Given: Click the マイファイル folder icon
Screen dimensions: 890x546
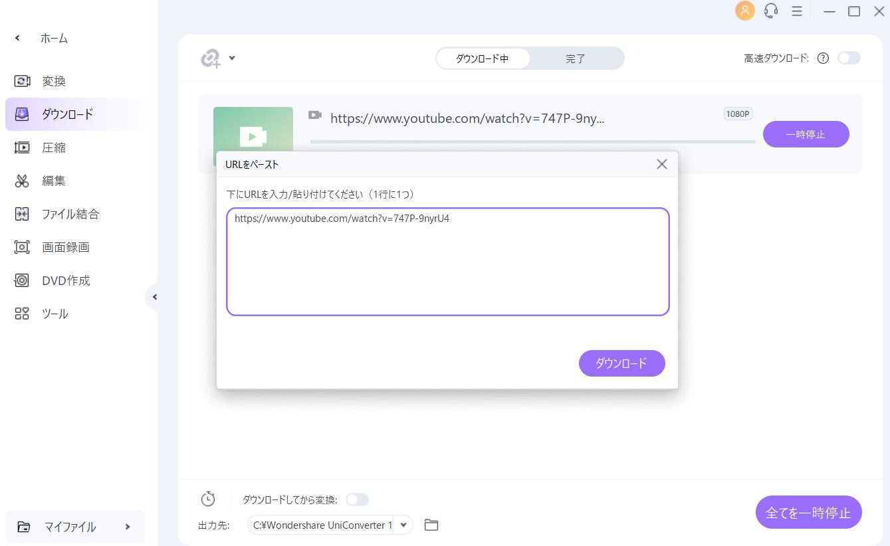Looking at the screenshot, I should coord(24,527).
